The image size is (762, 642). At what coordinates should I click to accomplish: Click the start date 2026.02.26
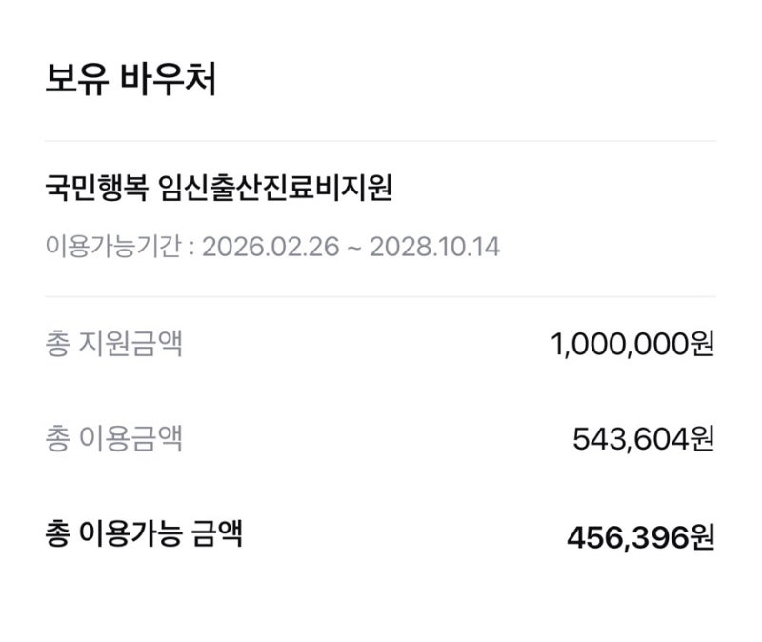pyautogui.click(x=271, y=247)
